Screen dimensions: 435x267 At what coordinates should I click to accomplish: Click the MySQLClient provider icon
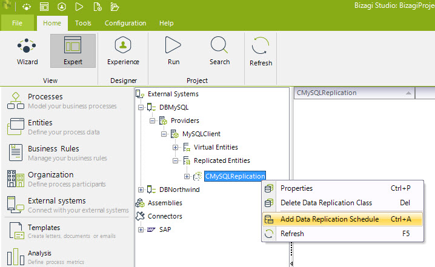pos(174,134)
